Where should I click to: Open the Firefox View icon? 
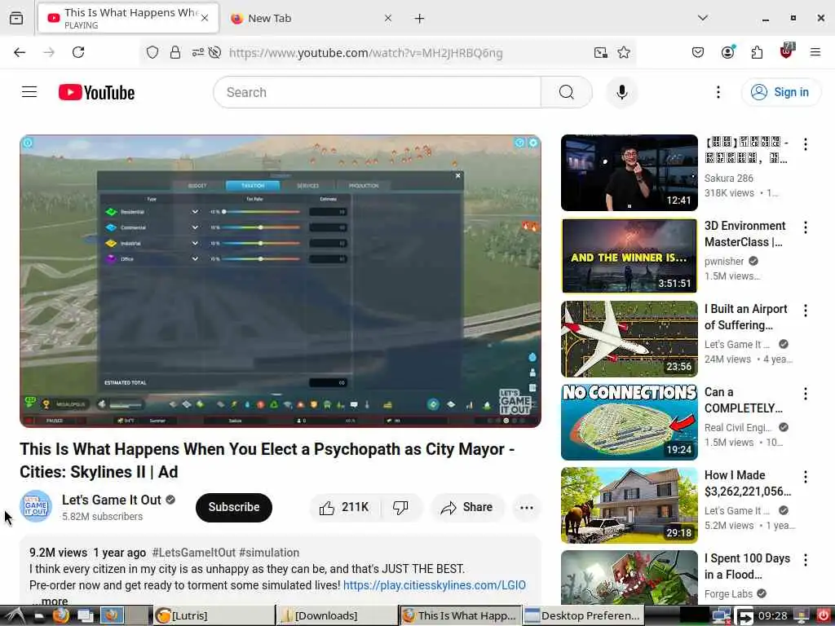(16, 18)
